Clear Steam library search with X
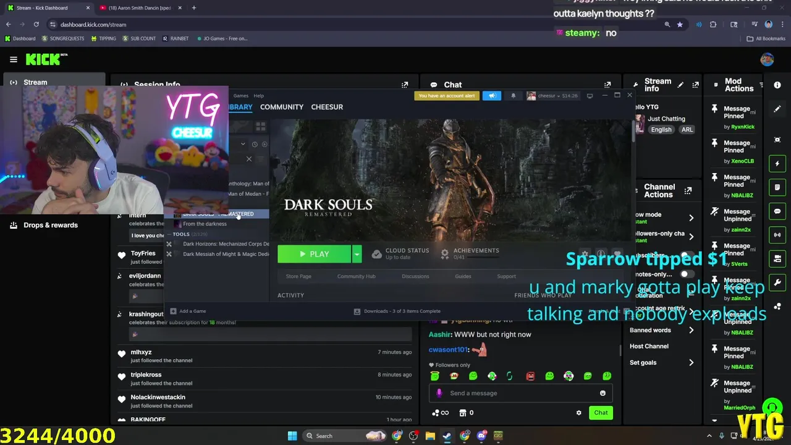Image resolution: width=791 pixels, height=445 pixels. tap(249, 159)
